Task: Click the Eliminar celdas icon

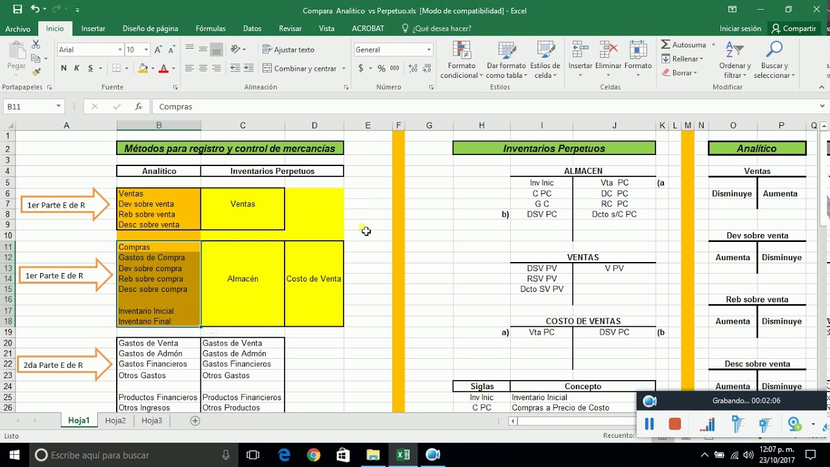Action: pos(608,51)
